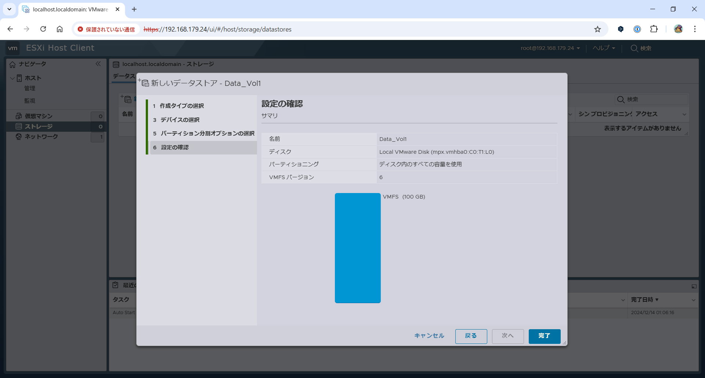This screenshot has width=705, height=378.
Task: Open a new browser tab
Action: pos(134,9)
